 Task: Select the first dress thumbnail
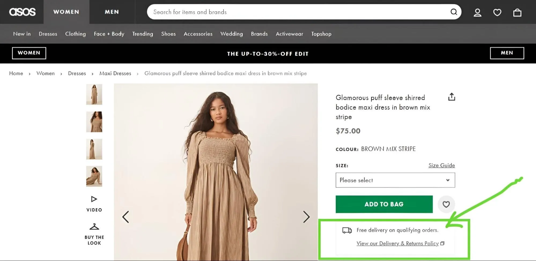tap(94, 94)
